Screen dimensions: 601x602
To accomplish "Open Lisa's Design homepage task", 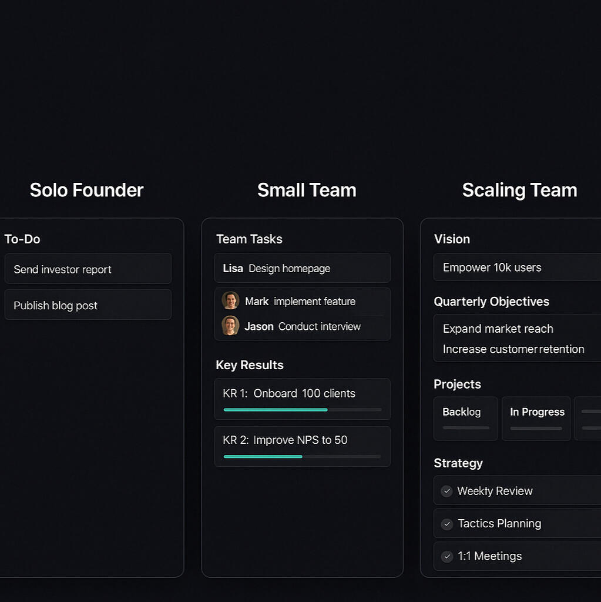I will point(302,268).
